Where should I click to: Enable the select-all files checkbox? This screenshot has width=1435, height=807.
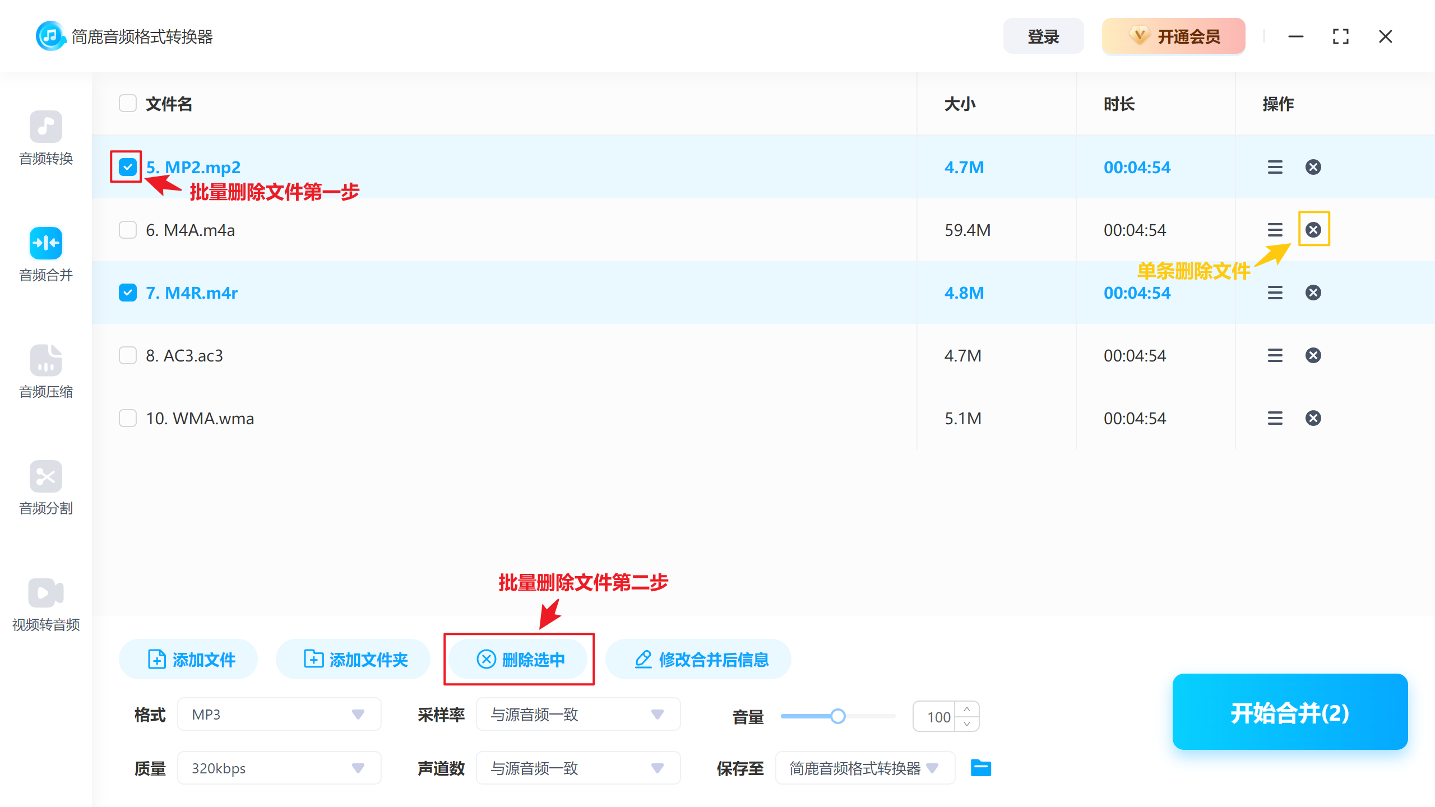coord(127,103)
